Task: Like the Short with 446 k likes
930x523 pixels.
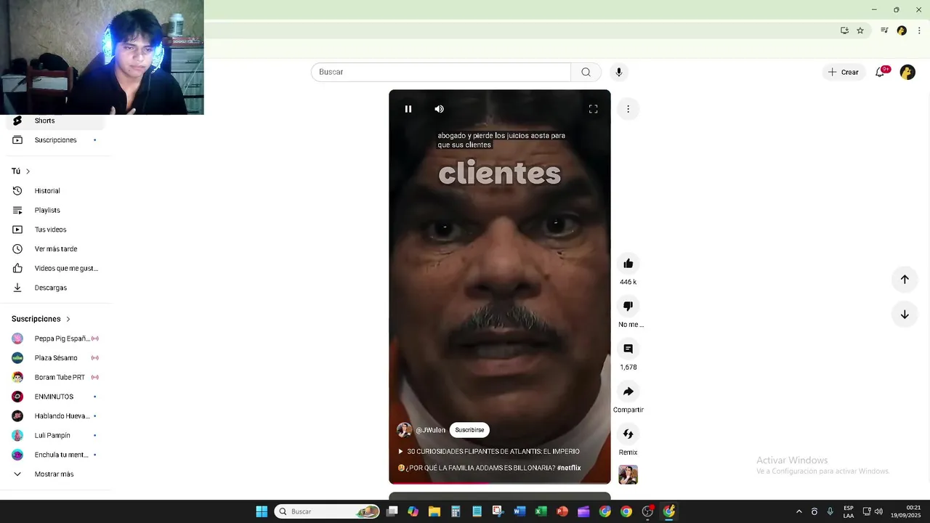Action: click(628, 264)
